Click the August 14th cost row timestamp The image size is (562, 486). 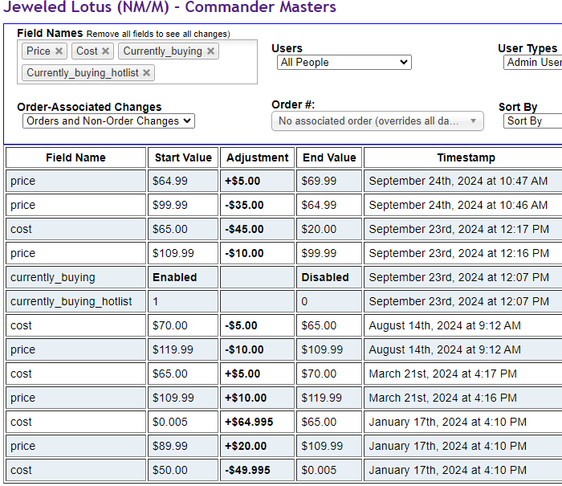463,325
